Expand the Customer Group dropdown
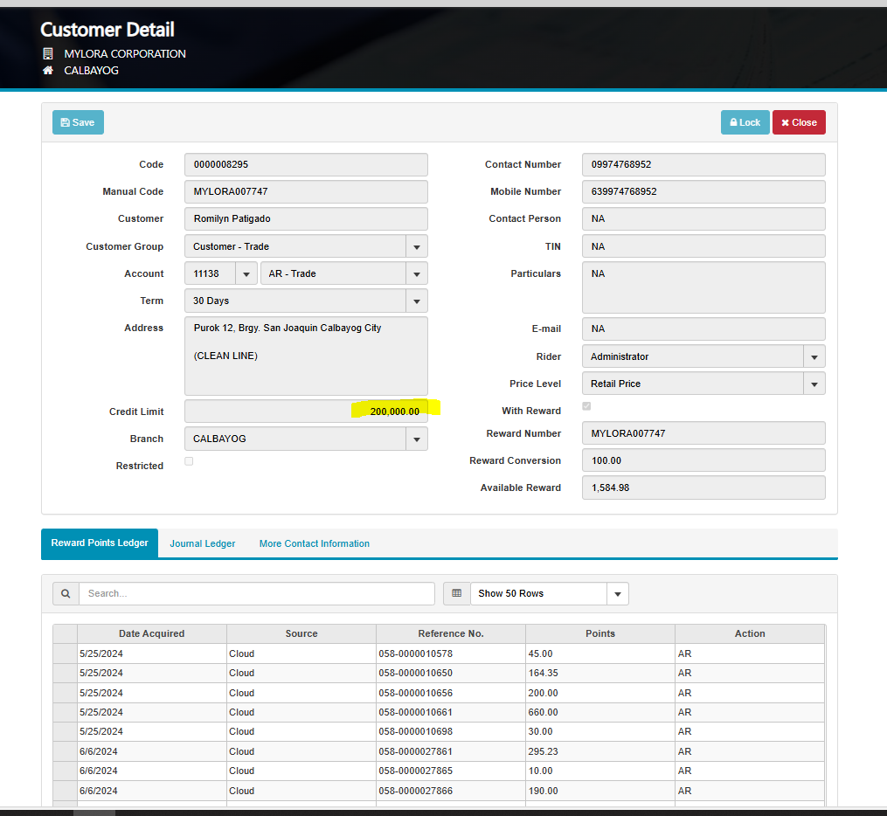 point(417,247)
